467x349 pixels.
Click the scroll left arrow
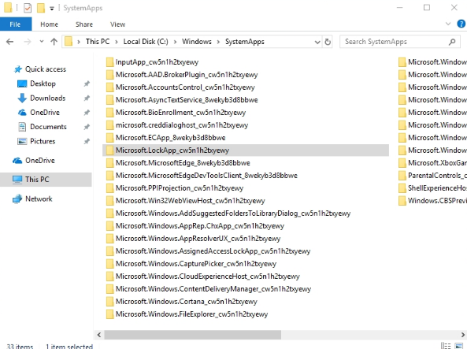(99, 335)
